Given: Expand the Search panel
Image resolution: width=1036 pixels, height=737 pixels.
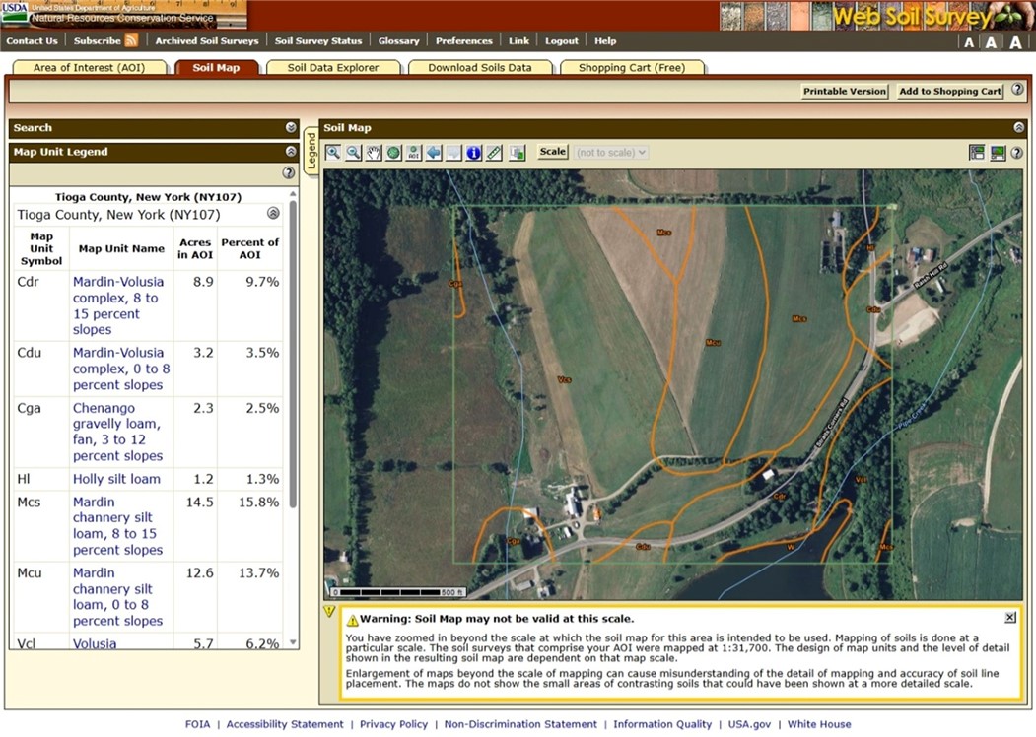Looking at the screenshot, I should pyautogui.click(x=291, y=128).
